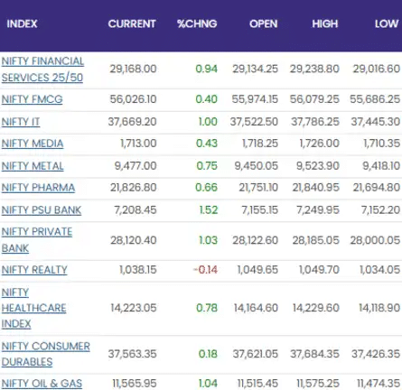Open the NIFTY HEALTHCARE INDEX link
The width and height of the screenshot is (402, 390).
pyautogui.click(x=33, y=308)
